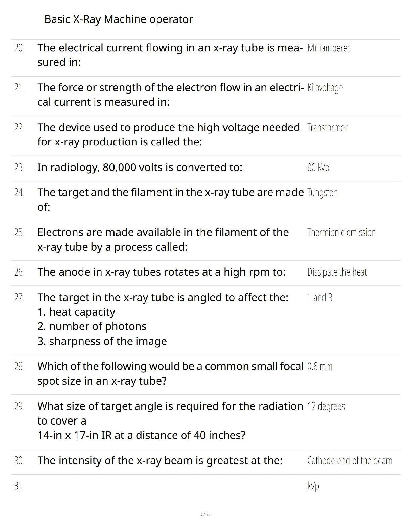The image size is (411, 532).
Task: Click the answer 'Transformer'
Action: tap(327, 128)
